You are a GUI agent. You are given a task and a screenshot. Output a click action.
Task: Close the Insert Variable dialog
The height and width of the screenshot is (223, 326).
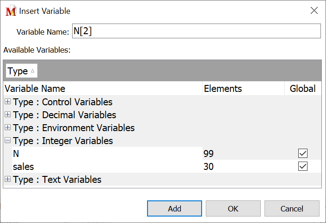pyautogui.click(x=314, y=11)
